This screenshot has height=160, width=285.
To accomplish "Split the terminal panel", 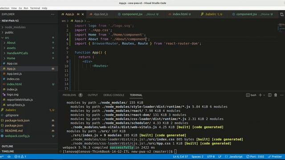I will [x=270, y=95].
